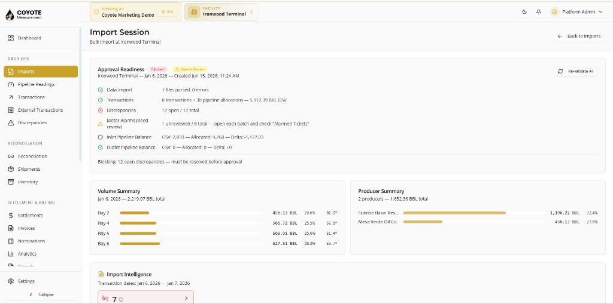Click the Data Import green check icon
Viewport: 613px width, 304px height.
click(x=101, y=90)
